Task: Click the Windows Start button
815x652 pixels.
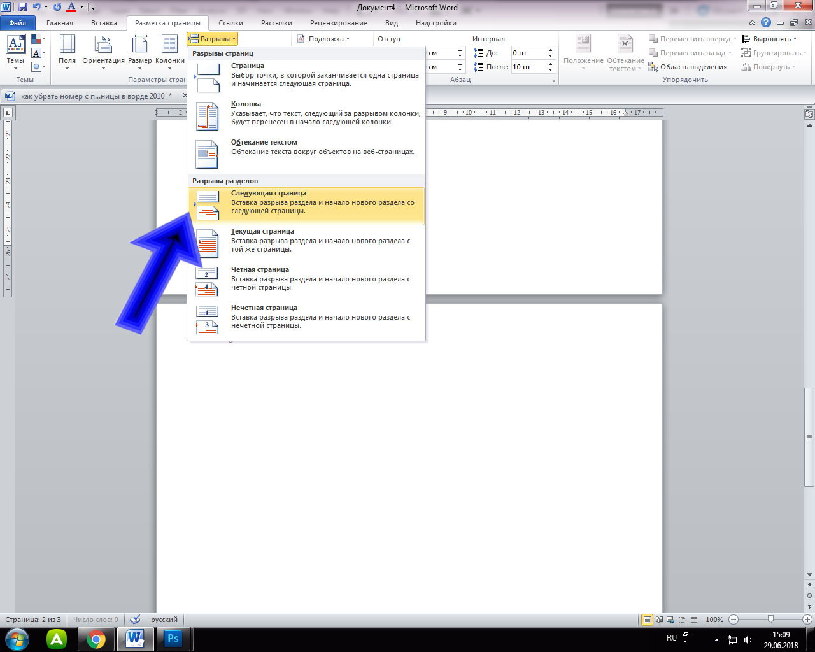Action: click(x=17, y=639)
